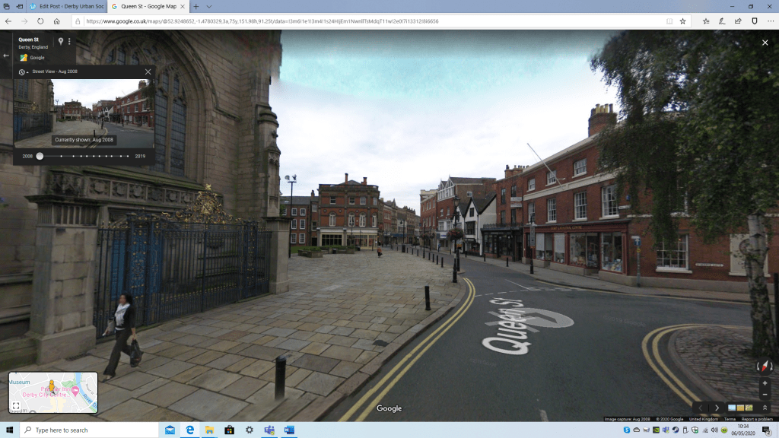Click the 2019 end of the timeline slider
Viewport: 779px width, 438px height.
(x=129, y=156)
